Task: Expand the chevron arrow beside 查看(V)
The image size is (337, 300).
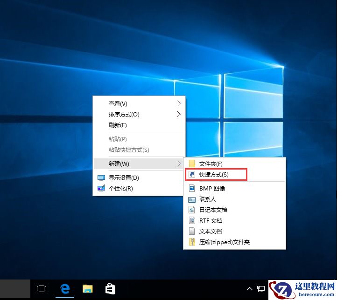Action: click(x=179, y=103)
